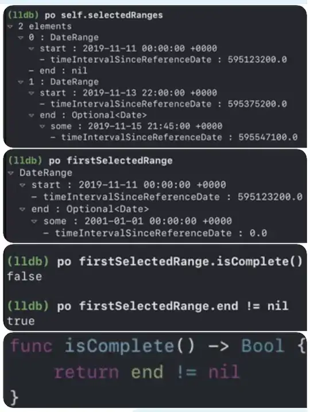Click the 'isComplete' function name in code
The image size is (310, 412).
(119, 345)
